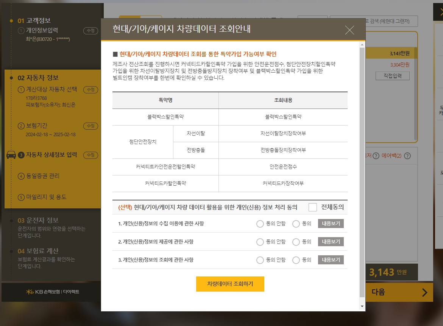Click the help icon next to 에어백(2)

pyautogui.click(x=407, y=156)
